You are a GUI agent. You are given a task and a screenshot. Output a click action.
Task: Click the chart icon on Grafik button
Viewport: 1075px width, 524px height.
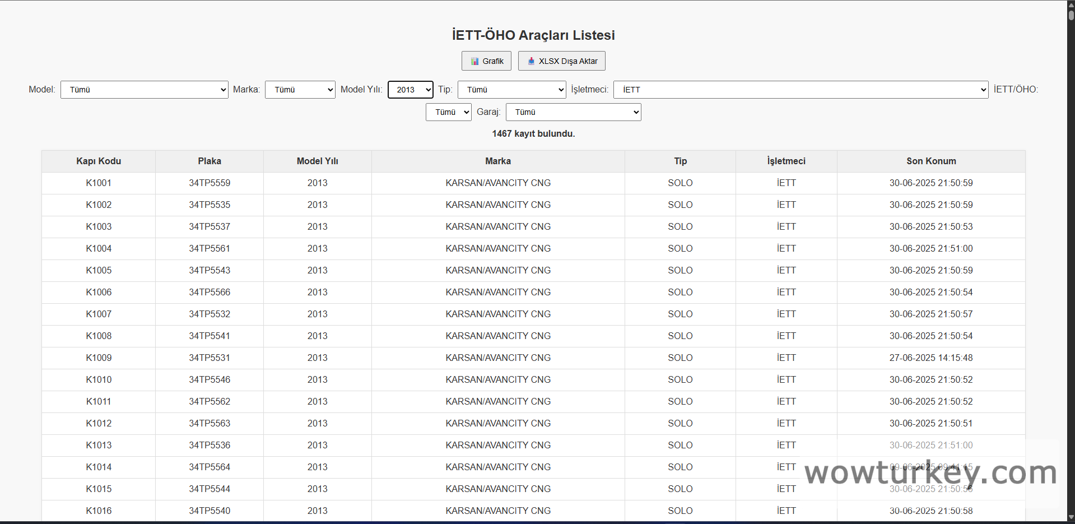click(x=474, y=61)
